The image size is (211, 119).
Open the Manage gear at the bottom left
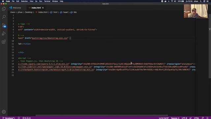(x=4, y=112)
